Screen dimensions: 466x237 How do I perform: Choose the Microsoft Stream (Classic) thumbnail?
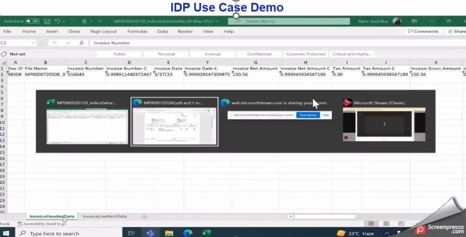click(384, 120)
